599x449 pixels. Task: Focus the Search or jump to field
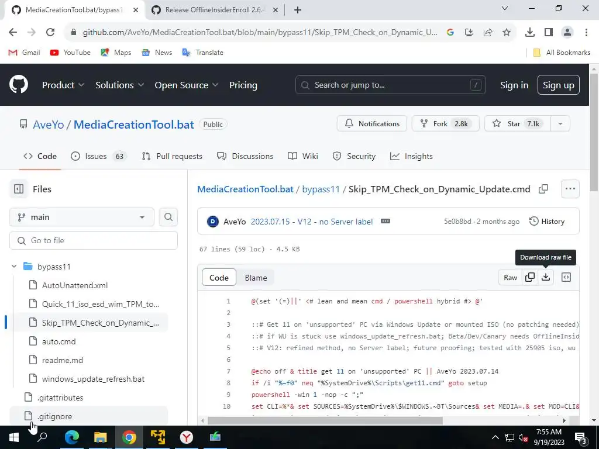(x=390, y=85)
